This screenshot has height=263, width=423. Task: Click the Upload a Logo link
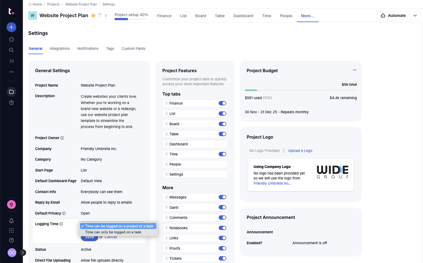[300, 151]
